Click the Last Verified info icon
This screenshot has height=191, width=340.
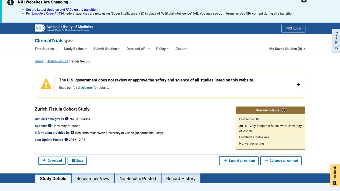(x=257, y=119)
